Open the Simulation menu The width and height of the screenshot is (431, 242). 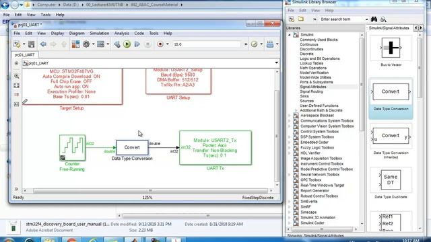click(99, 33)
